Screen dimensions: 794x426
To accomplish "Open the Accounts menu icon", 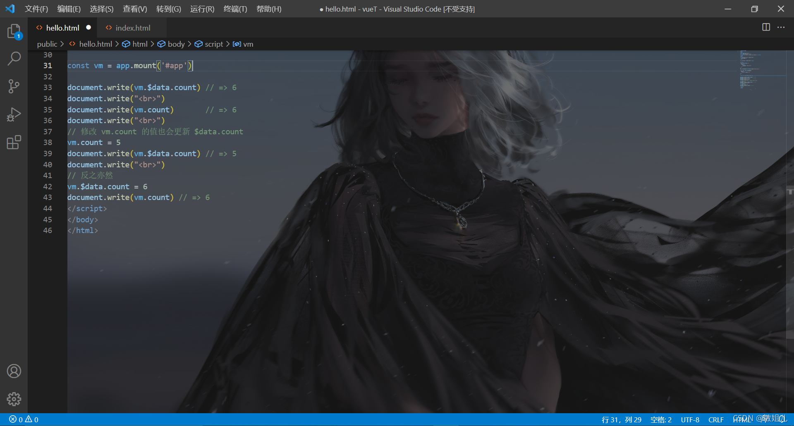I will 14,371.
